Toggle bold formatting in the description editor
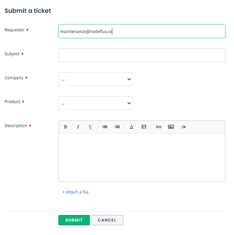 pyautogui.click(x=66, y=127)
